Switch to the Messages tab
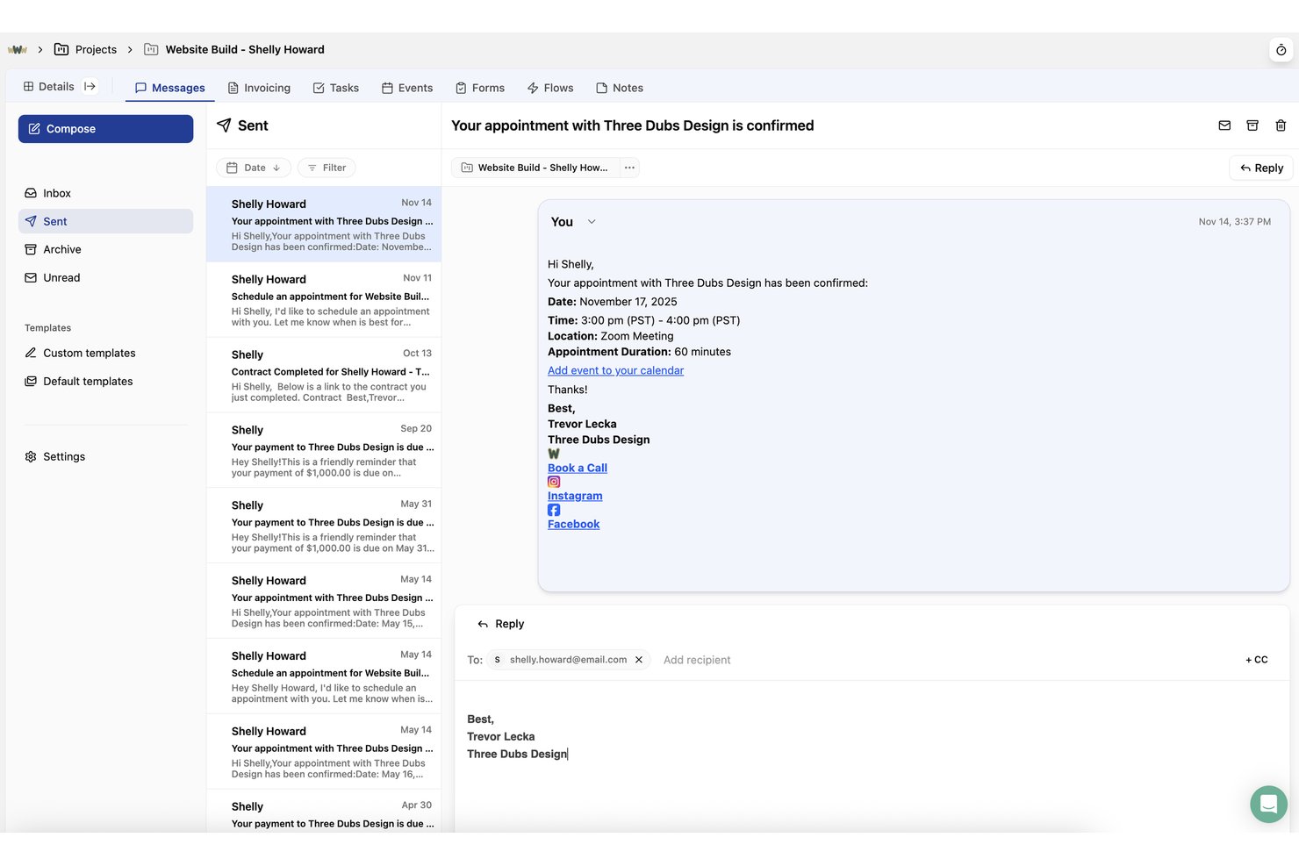 coord(170,88)
